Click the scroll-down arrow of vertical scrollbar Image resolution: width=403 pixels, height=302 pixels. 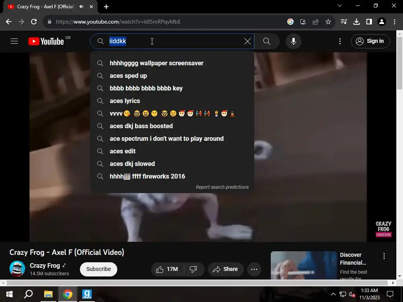pos(400,276)
